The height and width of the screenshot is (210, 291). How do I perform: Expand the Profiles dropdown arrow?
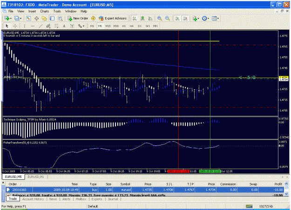click(20, 19)
